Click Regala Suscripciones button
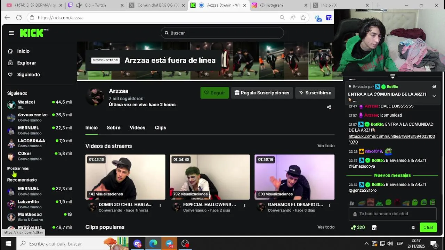The height and width of the screenshot is (250, 445). pyautogui.click(x=262, y=93)
